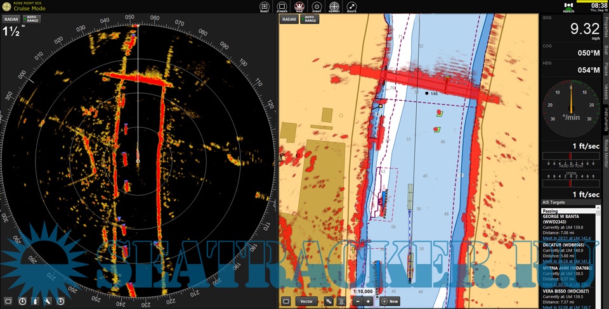Open the Nearby targets icon

pyautogui.click(x=334, y=7)
